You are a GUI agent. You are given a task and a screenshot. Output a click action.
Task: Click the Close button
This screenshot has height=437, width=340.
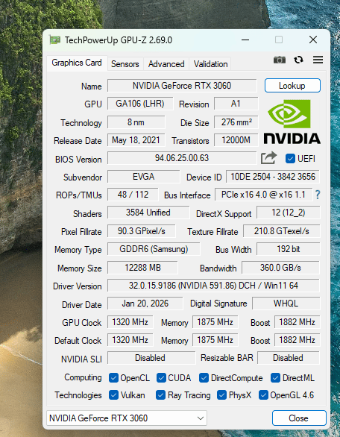pos(299,418)
